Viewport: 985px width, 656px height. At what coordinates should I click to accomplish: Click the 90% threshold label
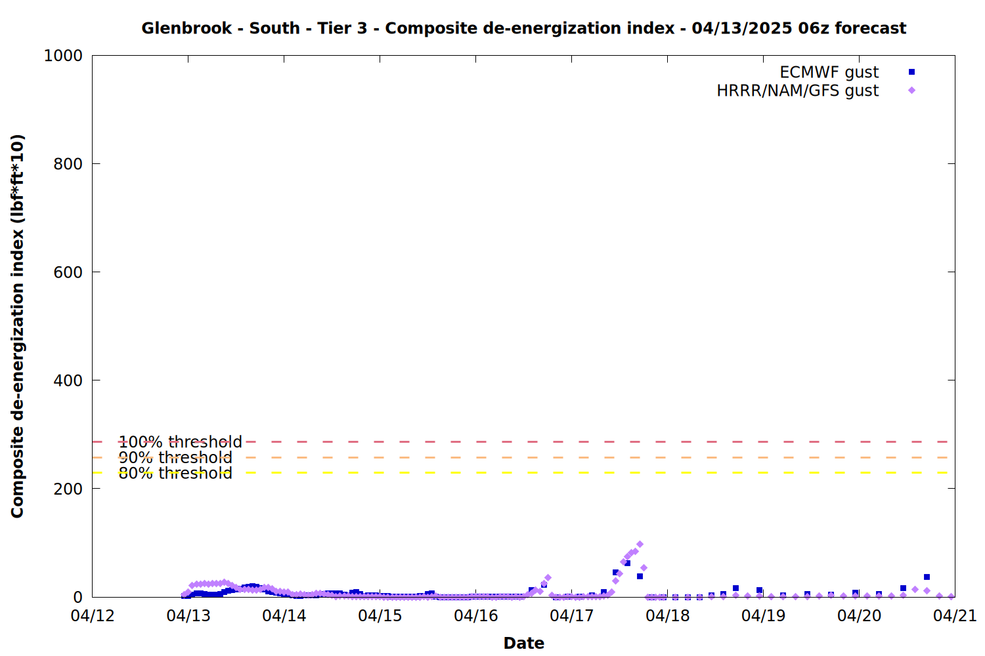[175, 458]
